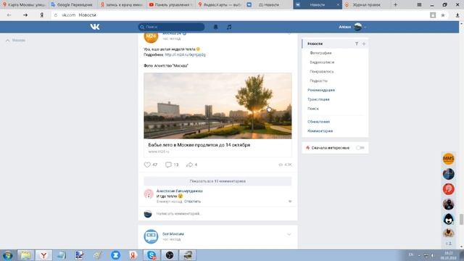Click the Yandex Я home button in toolbar
This screenshot has height=261, width=464.
tap(42, 14)
